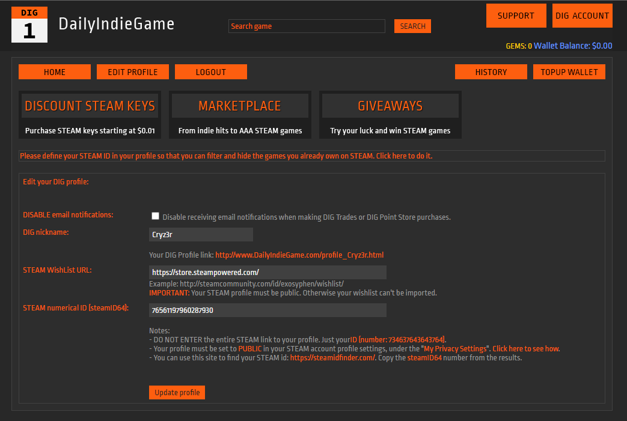Toggle DISABLE email notifications checkbox
The width and height of the screenshot is (627, 421).
point(155,216)
